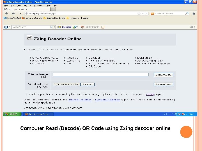Click into the image URL text field
The height and width of the screenshot is (151, 202).
[101, 75]
